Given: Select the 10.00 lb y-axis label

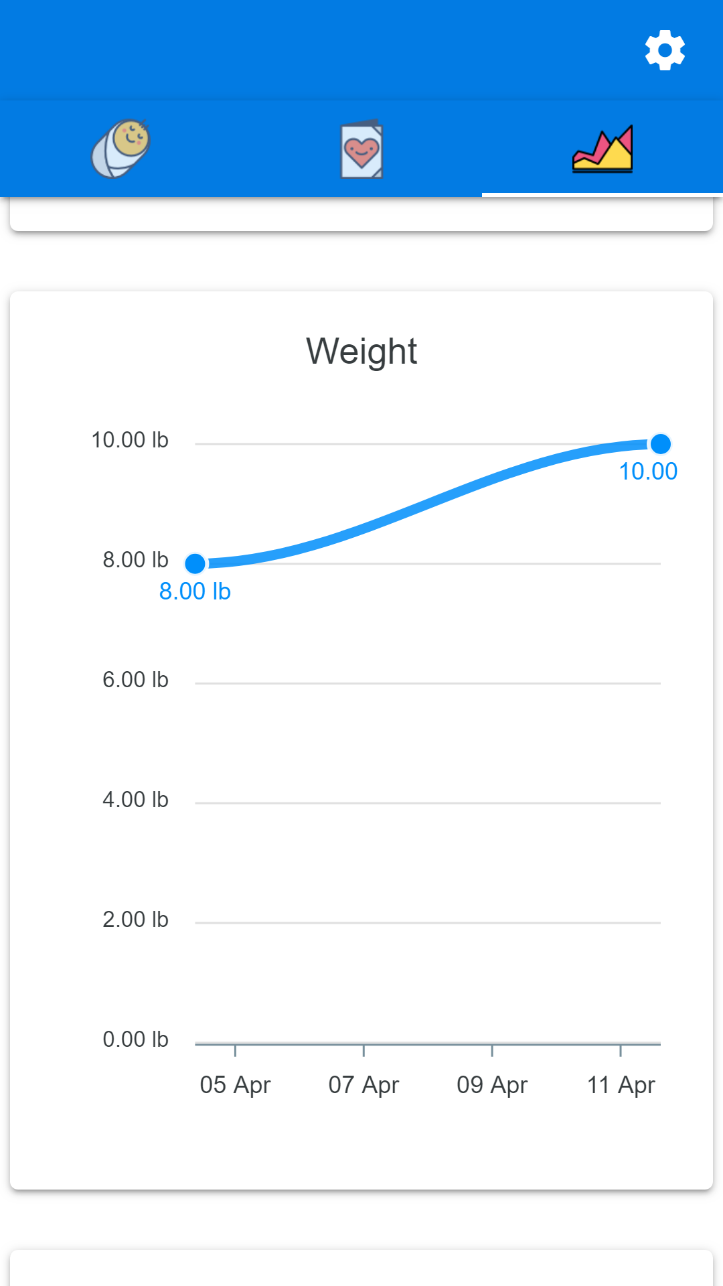Looking at the screenshot, I should [130, 440].
